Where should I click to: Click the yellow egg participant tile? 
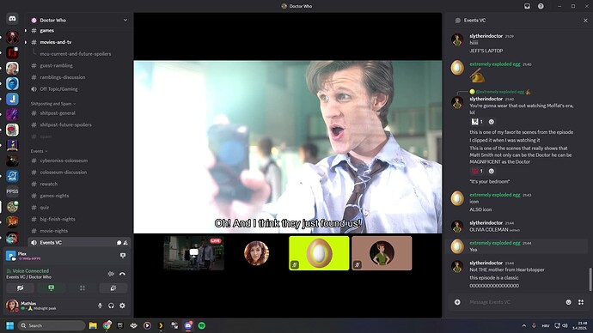pos(319,253)
